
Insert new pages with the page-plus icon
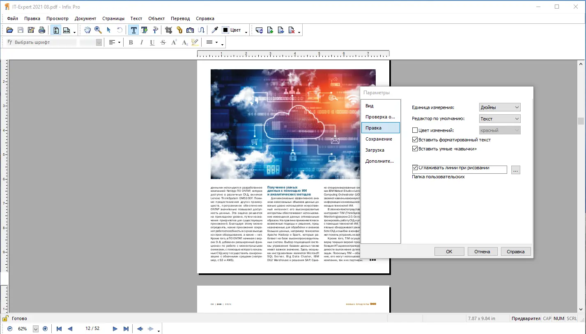[x=270, y=30]
